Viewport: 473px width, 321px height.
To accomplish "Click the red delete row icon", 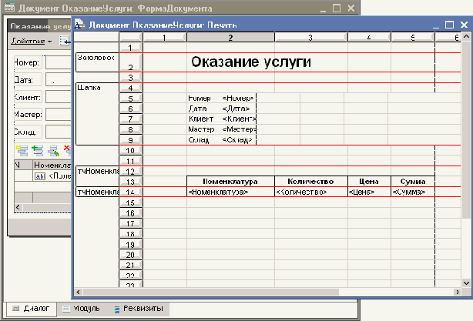I will tap(67, 149).
